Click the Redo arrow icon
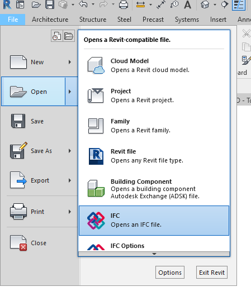 click(x=103, y=4)
